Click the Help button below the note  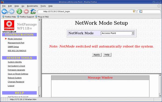pos(107,55)
